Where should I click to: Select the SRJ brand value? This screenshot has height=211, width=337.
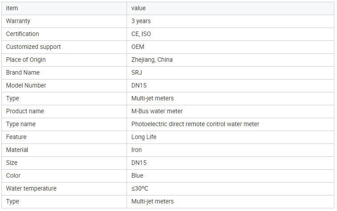[137, 72]
